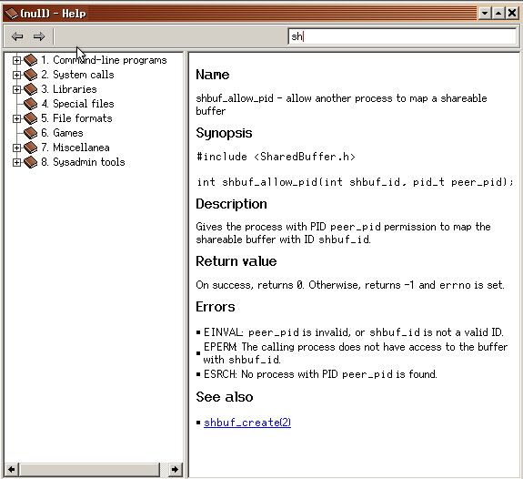Click the book icon for Command-line programs

[x=30, y=60]
